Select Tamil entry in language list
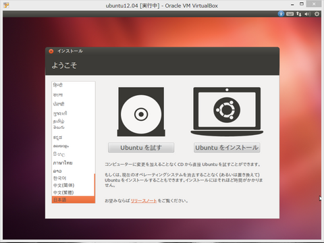 point(73,122)
